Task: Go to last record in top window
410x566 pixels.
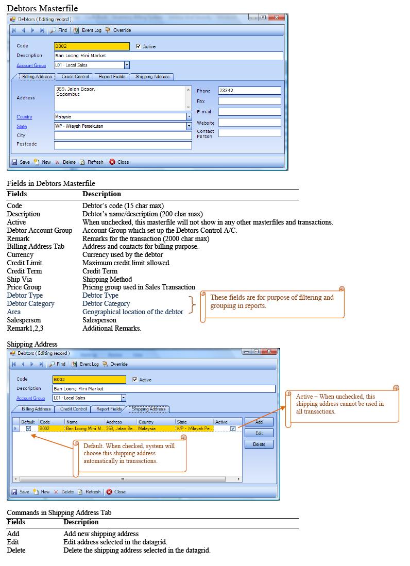Action: click(x=42, y=30)
